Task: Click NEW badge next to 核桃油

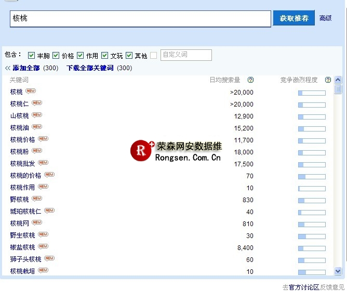Action: 36,127
